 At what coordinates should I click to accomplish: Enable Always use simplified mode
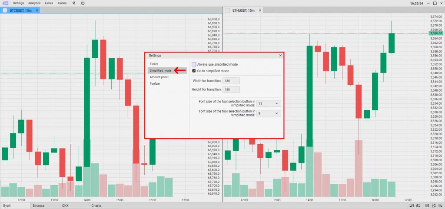point(194,64)
